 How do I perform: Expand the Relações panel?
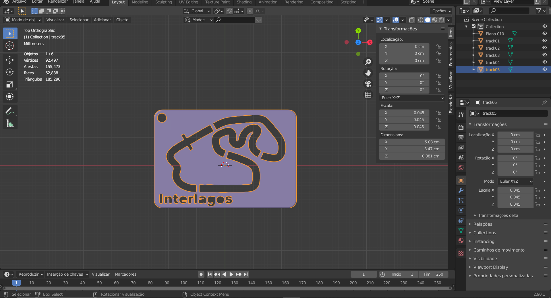pyautogui.click(x=483, y=224)
